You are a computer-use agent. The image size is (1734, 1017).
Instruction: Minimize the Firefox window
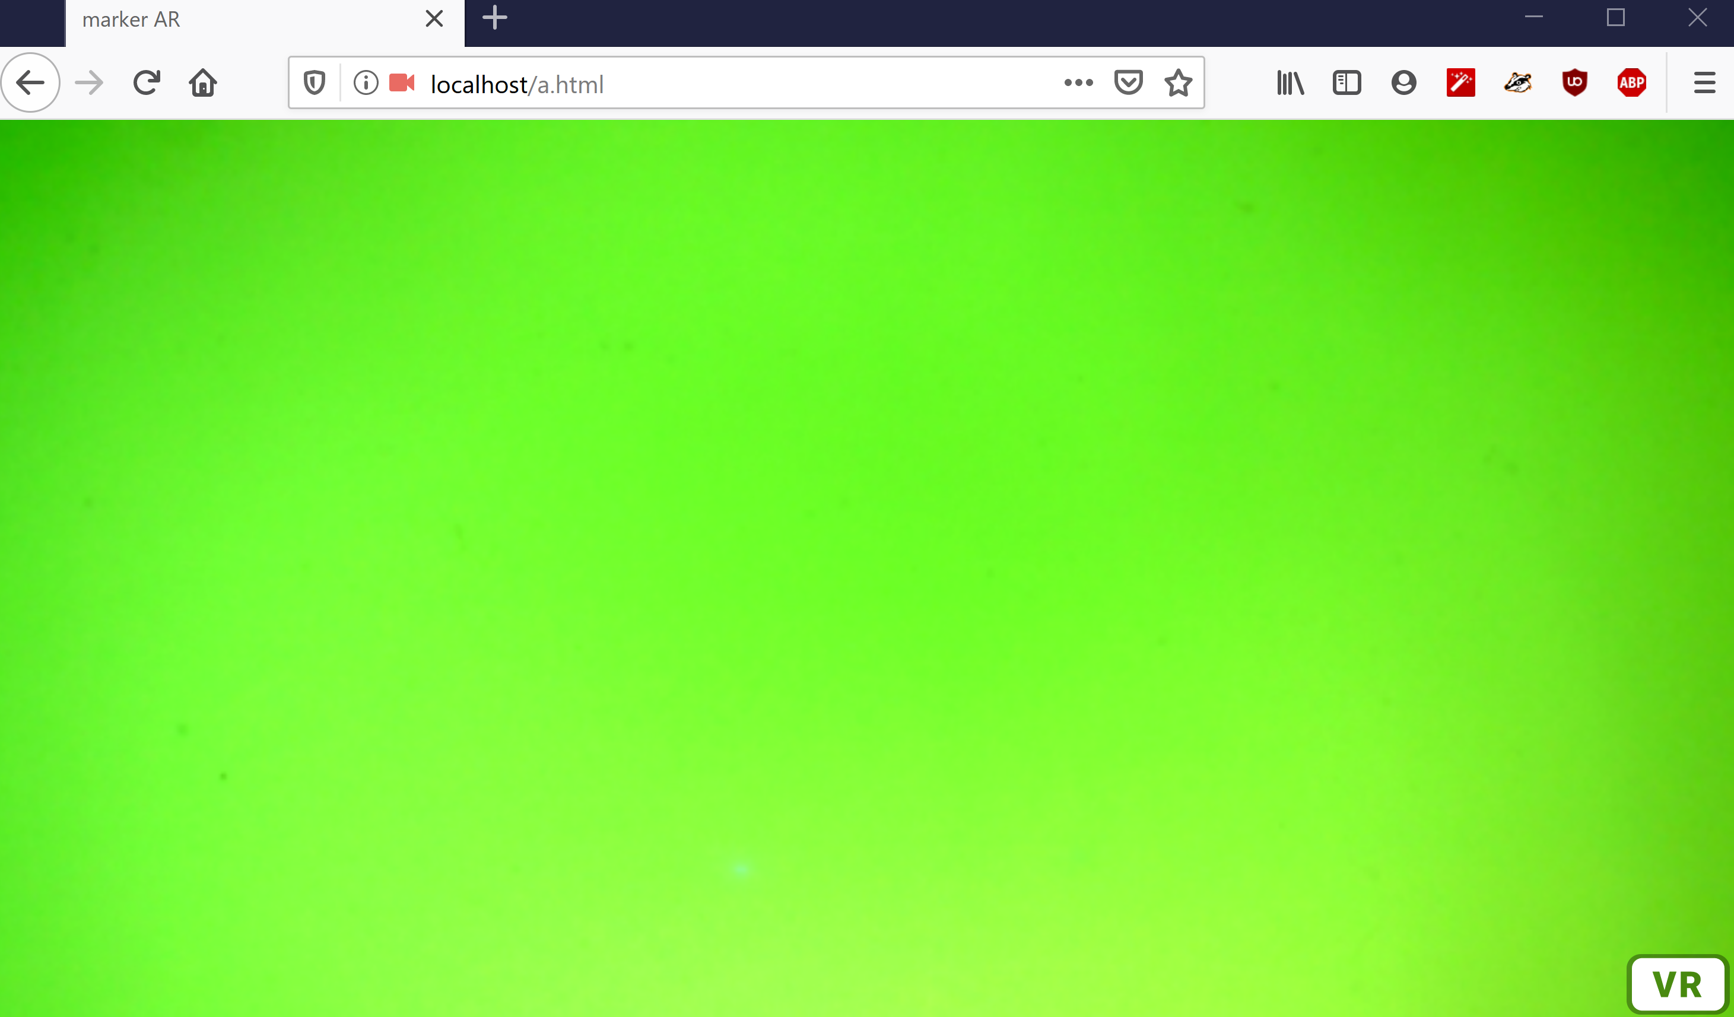1534,17
